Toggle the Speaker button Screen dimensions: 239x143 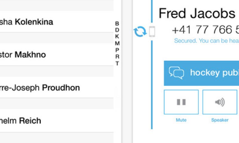(220, 102)
